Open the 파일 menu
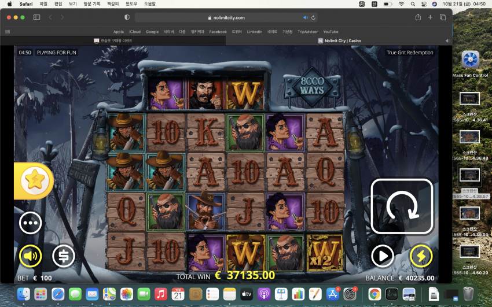Image resolution: width=492 pixels, height=307 pixels. pos(43,4)
